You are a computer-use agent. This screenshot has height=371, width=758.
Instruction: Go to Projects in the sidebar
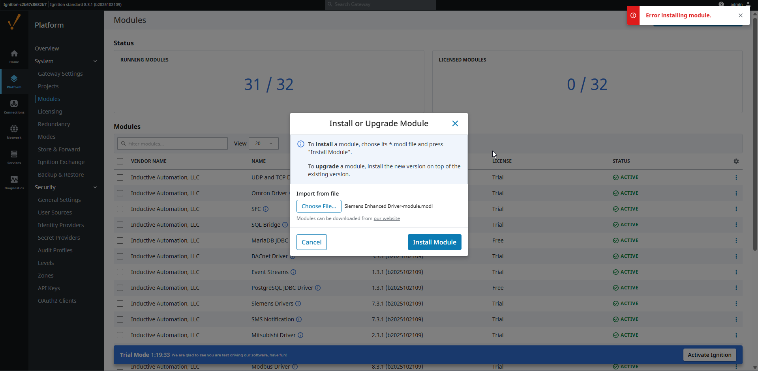coord(48,86)
